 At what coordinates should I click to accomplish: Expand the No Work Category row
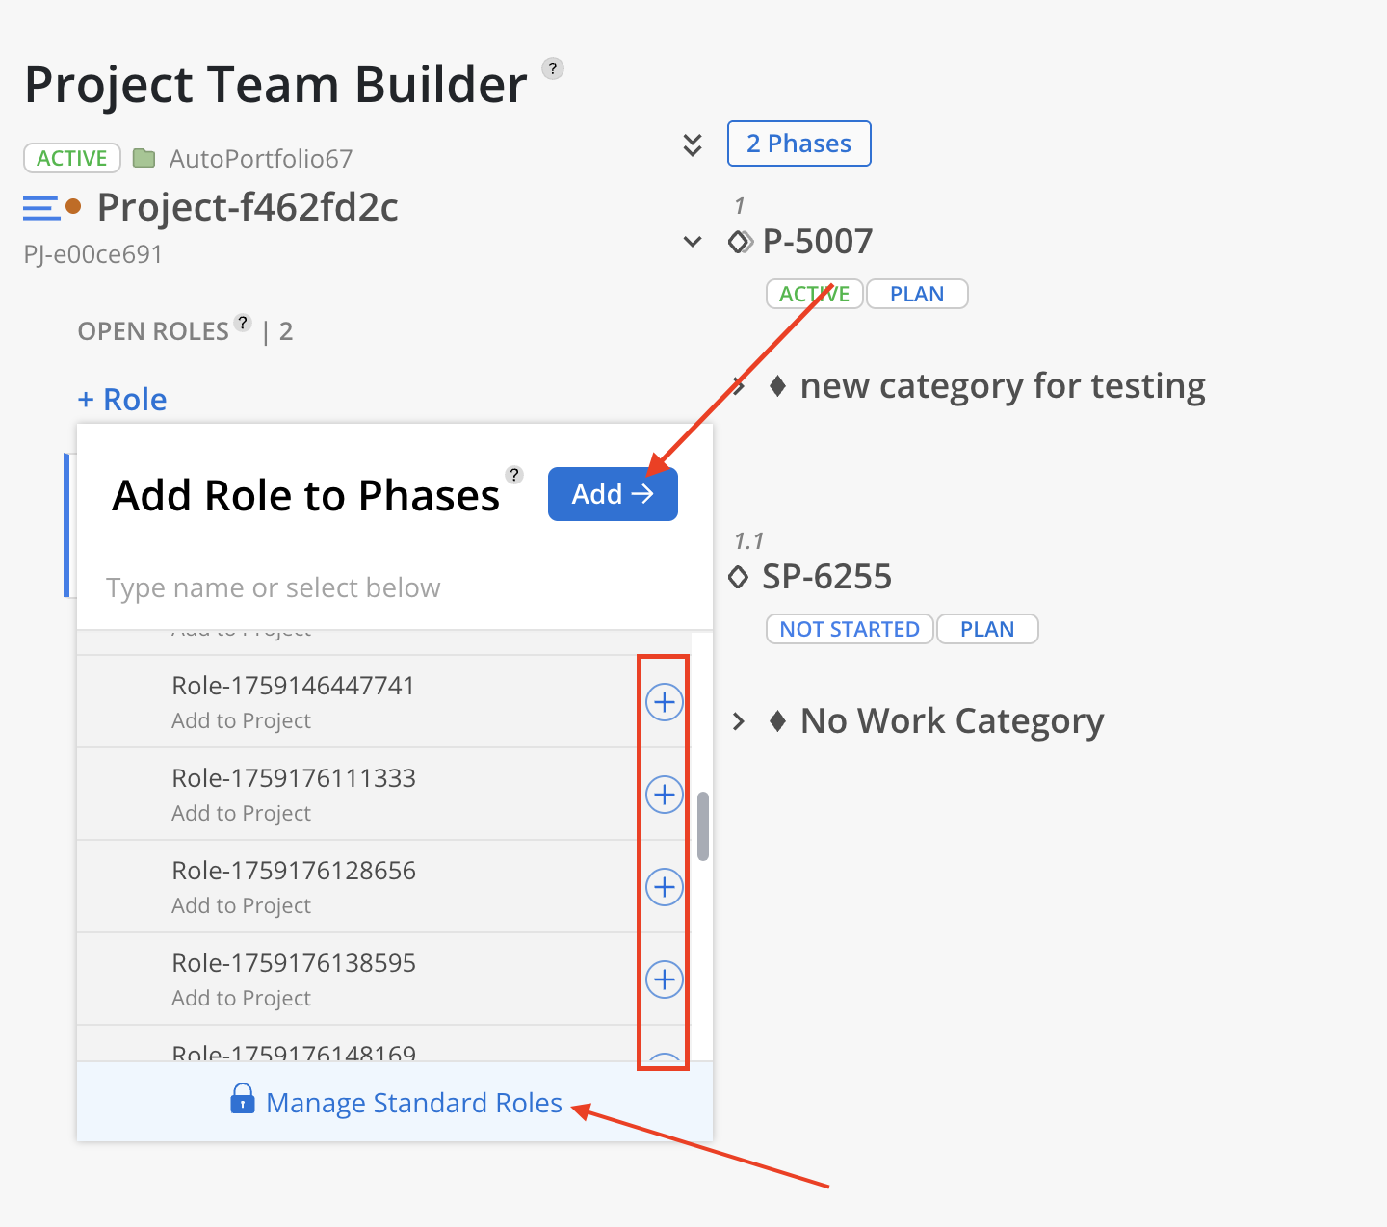pyautogui.click(x=739, y=721)
